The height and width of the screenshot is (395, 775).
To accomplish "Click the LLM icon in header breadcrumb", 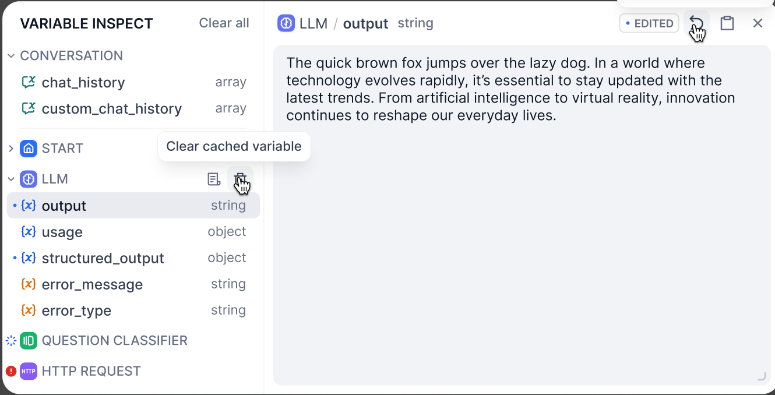I will 286,23.
